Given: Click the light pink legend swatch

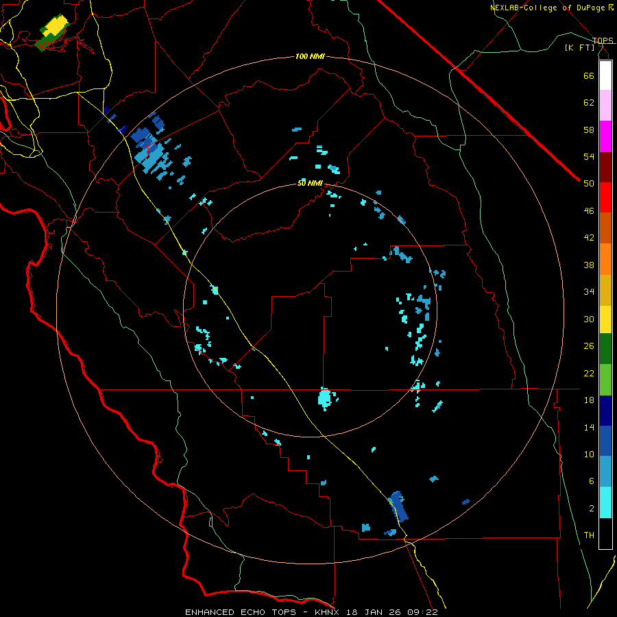Looking at the screenshot, I should pos(605,106).
